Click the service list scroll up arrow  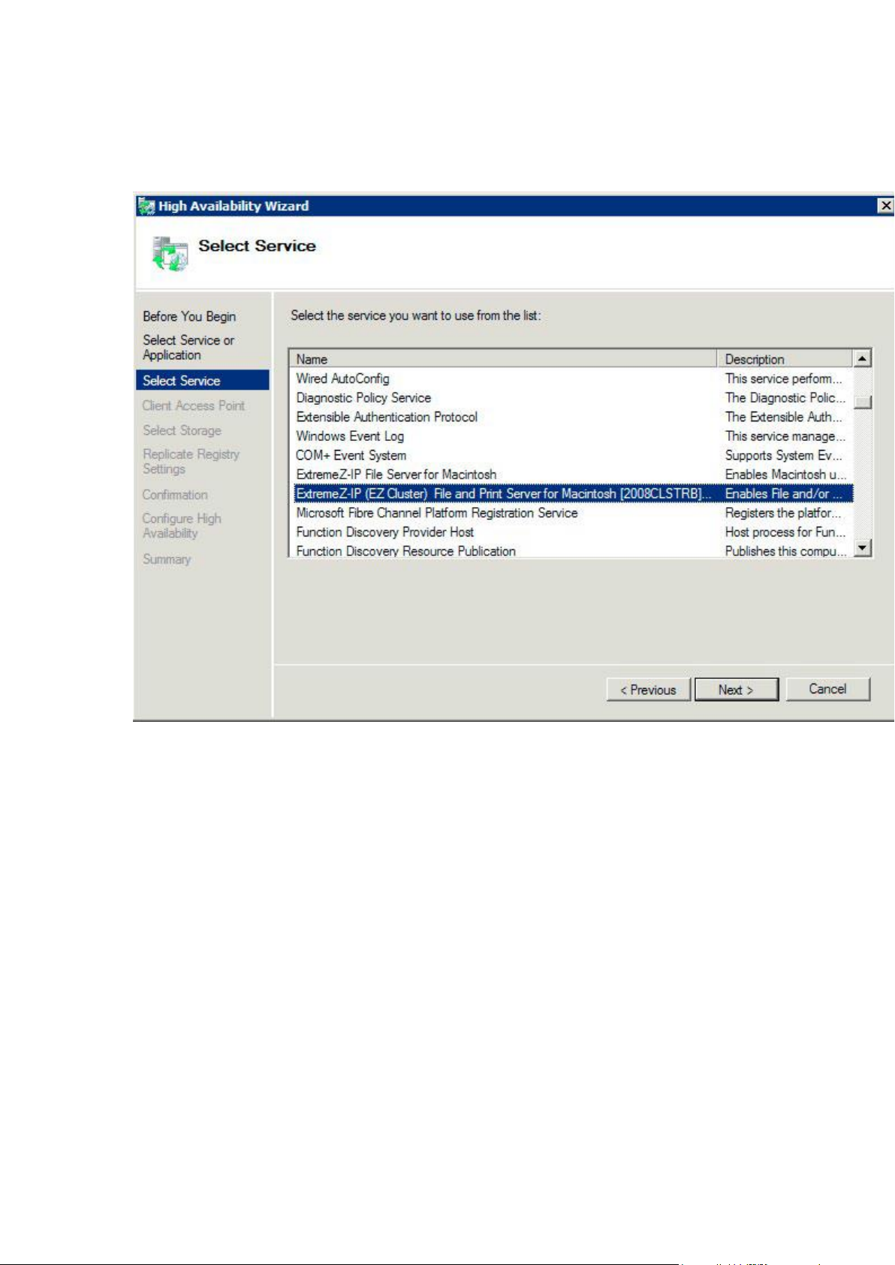point(863,358)
